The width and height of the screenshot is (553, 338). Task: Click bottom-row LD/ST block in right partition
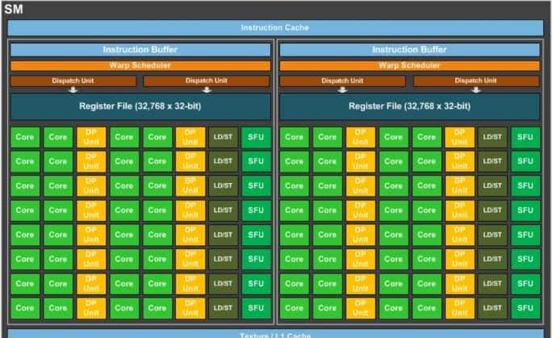pyautogui.click(x=492, y=308)
